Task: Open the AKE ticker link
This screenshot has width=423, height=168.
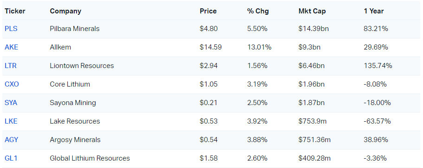Action: point(11,47)
